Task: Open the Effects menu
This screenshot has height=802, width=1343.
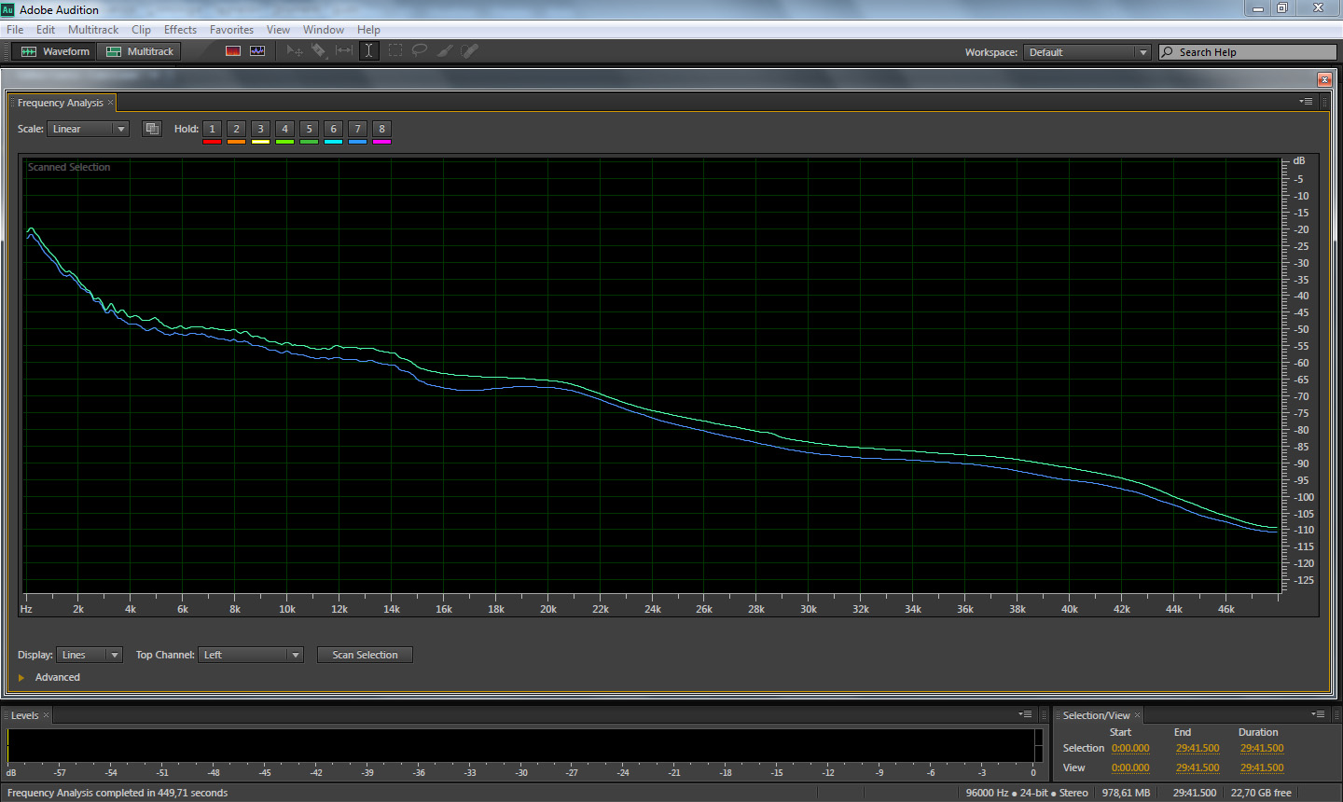Action: (x=180, y=30)
